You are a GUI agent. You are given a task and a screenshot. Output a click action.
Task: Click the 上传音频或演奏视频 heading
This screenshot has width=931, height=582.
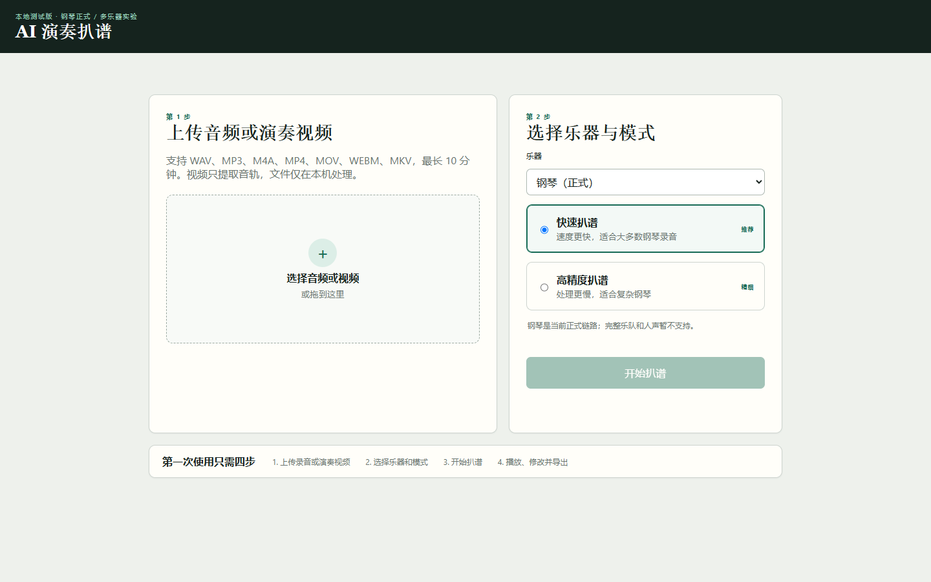pos(250,133)
